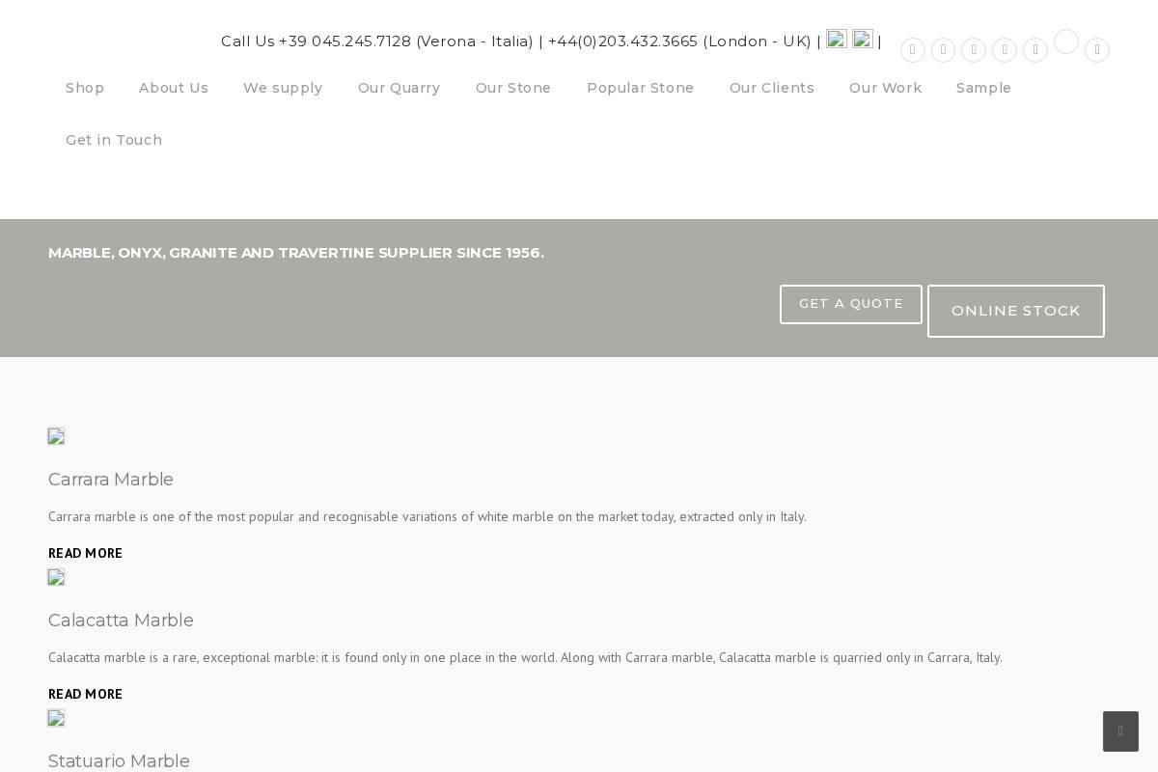Screen dimensions: 1158x772
Task: Click the second social icon in the header
Action: coord(943,50)
